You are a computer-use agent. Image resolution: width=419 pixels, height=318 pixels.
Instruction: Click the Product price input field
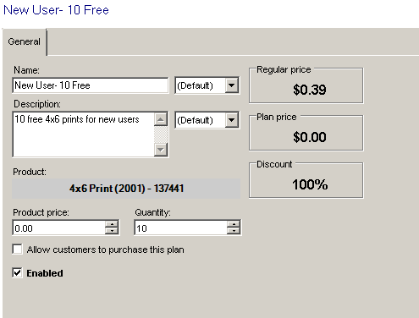58,228
